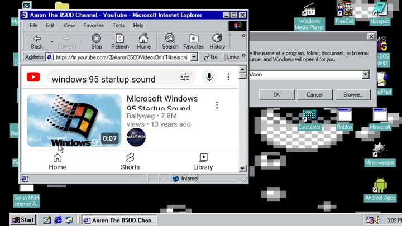
Task: Go to the YouTube Home tab
Action: (58, 162)
